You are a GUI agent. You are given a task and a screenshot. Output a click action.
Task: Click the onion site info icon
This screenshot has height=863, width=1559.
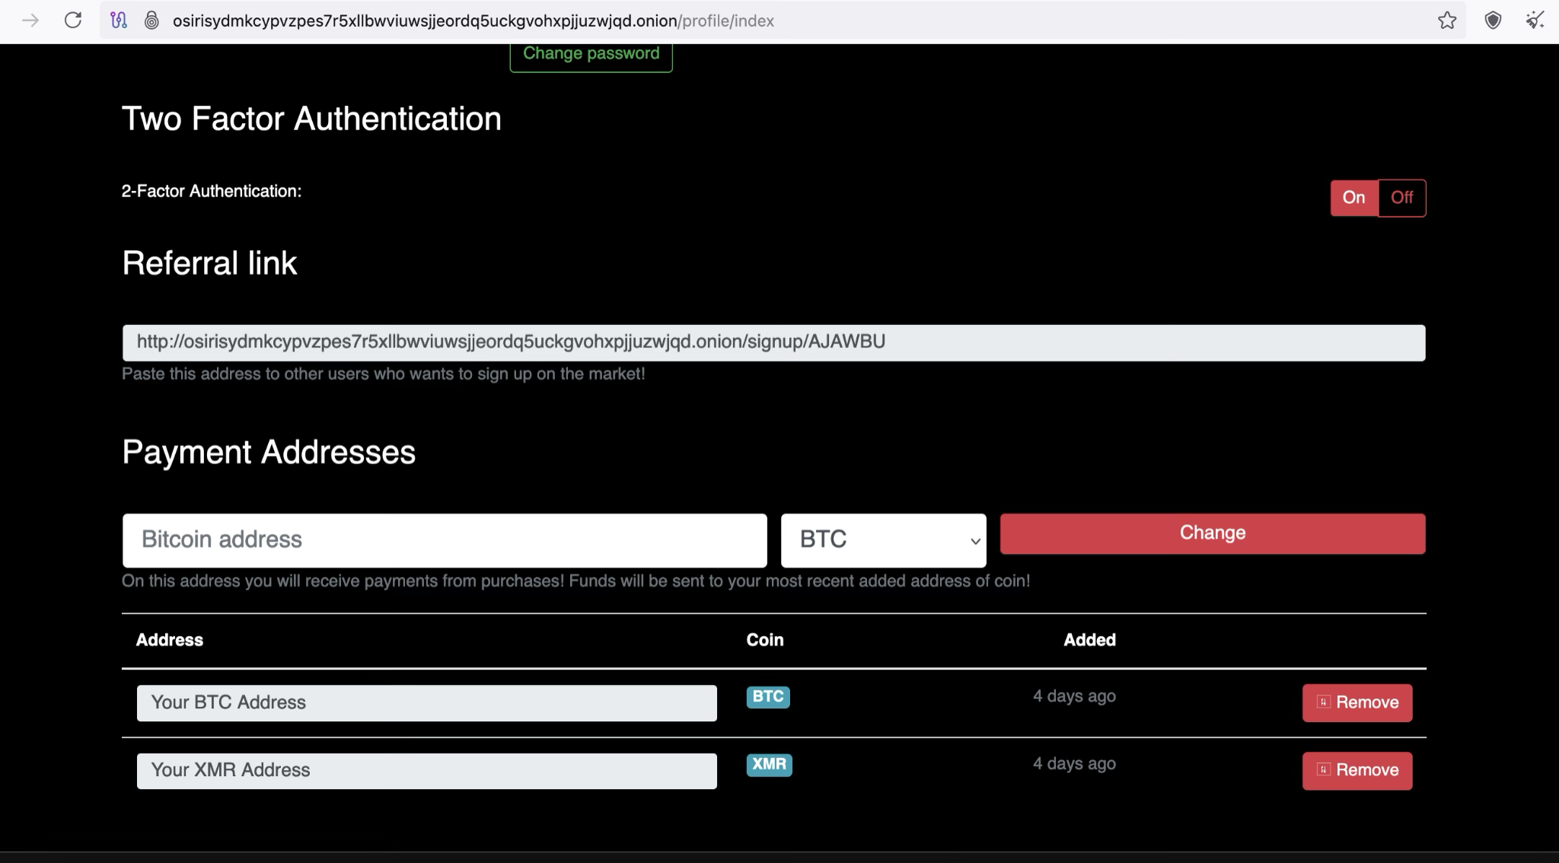pyautogui.click(x=151, y=21)
